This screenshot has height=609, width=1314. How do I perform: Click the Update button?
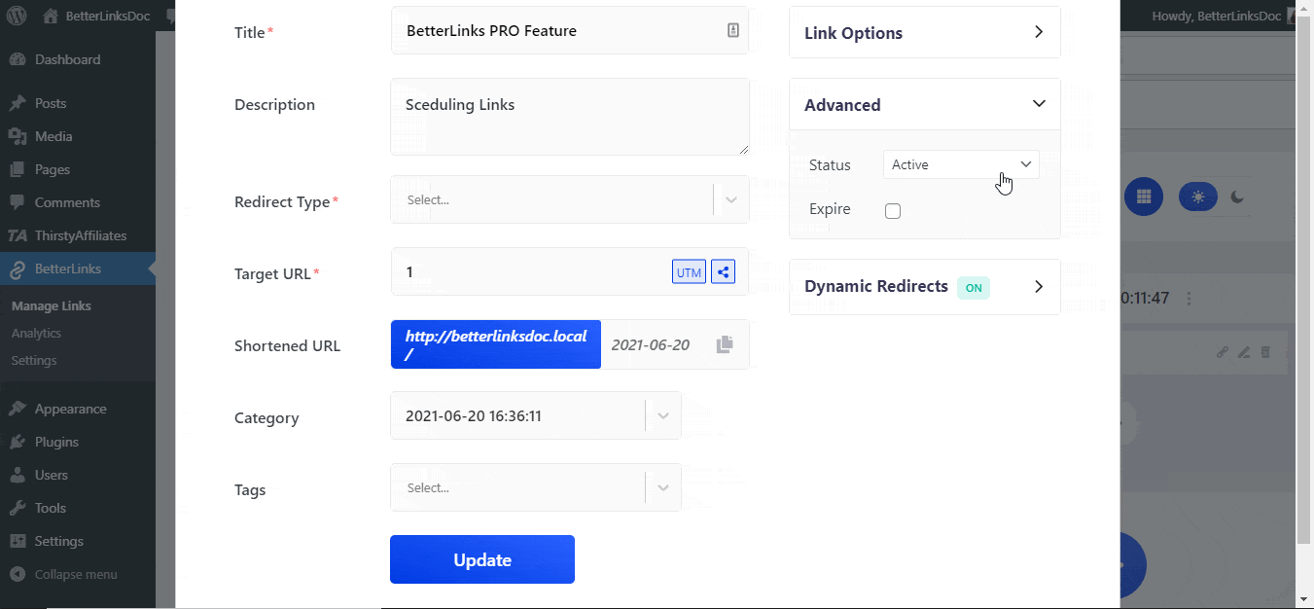(x=481, y=559)
